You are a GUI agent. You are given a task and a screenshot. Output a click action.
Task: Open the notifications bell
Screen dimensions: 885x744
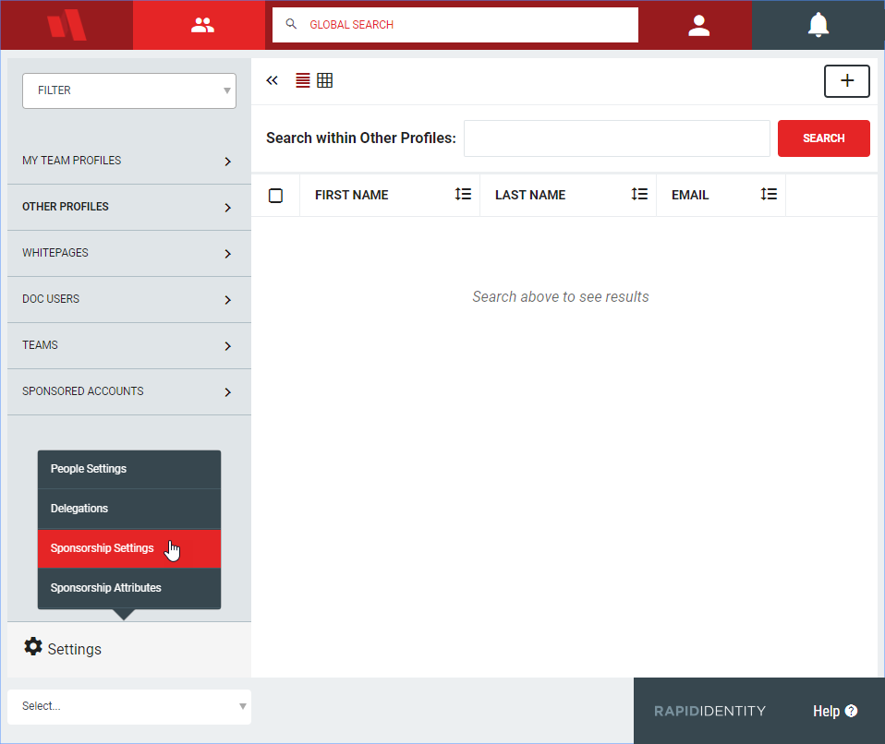[x=818, y=25]
